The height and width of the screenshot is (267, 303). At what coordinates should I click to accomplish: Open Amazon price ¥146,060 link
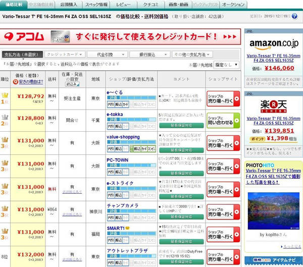pyautogui.click(x=279, y=68)
